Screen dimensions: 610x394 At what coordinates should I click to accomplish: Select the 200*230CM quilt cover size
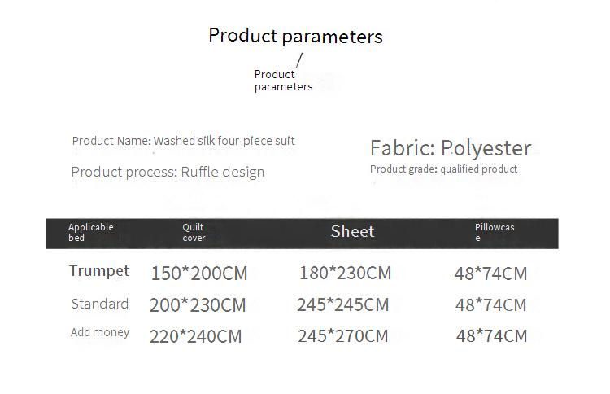pyautogui.click(x=197, y=305)
